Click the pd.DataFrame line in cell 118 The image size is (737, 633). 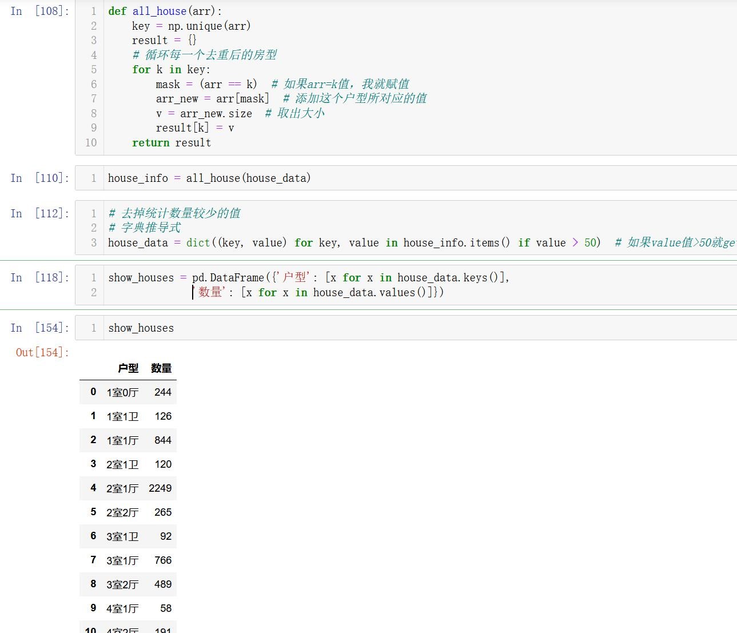[x=309, y=277]
